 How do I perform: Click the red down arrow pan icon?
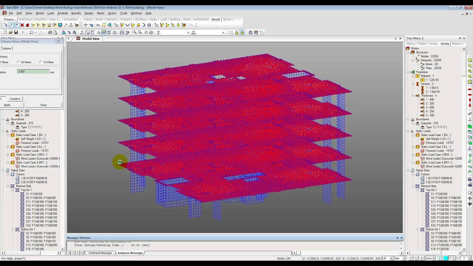click(470, 106)
